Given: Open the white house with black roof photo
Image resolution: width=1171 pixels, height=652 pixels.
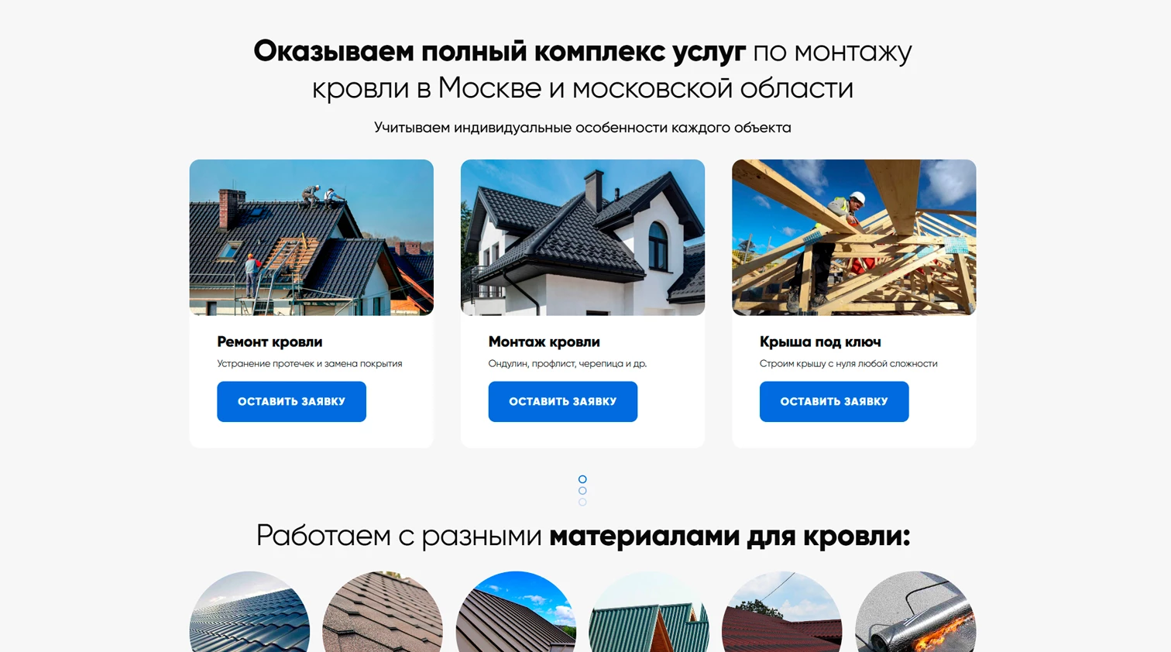Looking at the screenshot, I should point(582,237).
